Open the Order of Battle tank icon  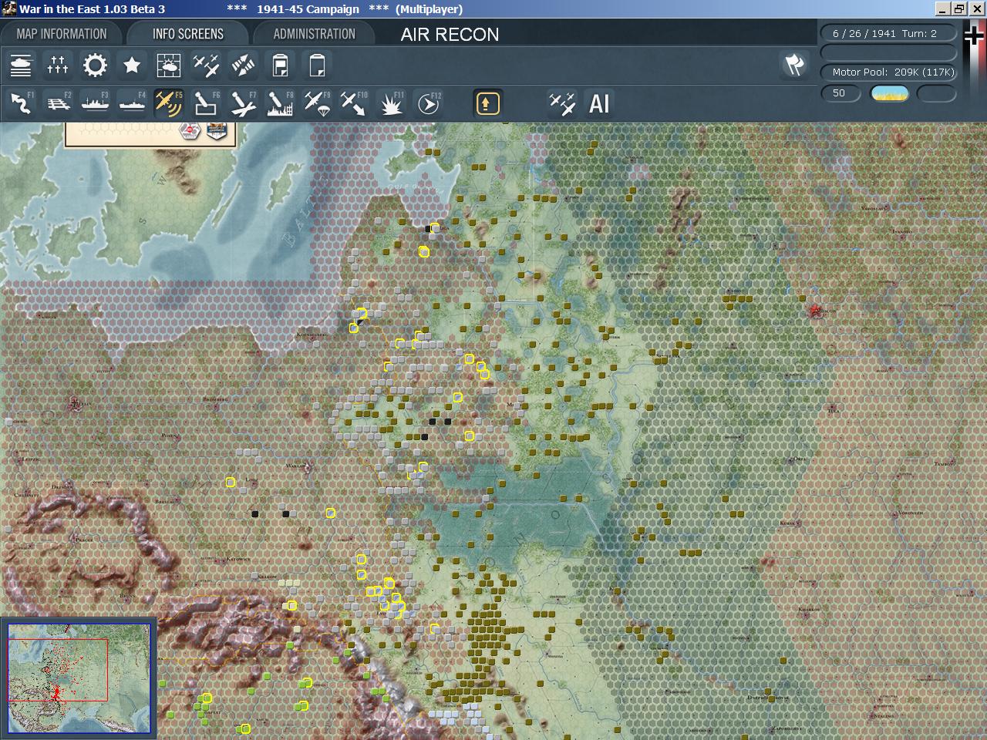pyautogui.click(x=21, y=66)
